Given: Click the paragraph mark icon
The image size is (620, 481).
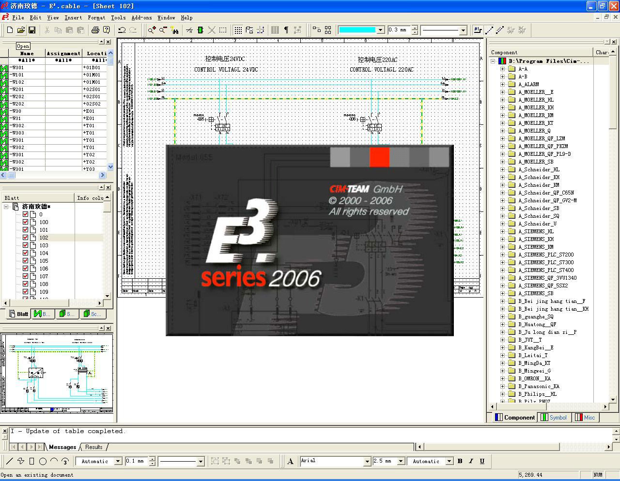Looking at the screenshot, I should pyautogui.click(x=286, y=30).
